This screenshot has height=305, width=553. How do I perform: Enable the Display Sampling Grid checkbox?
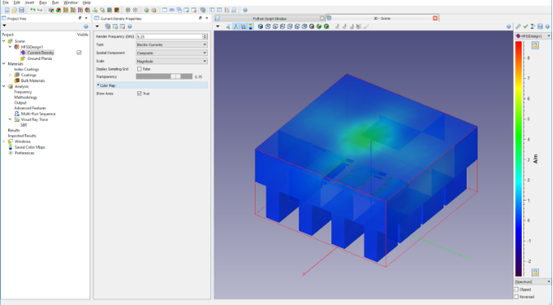(x=140, y=69)
